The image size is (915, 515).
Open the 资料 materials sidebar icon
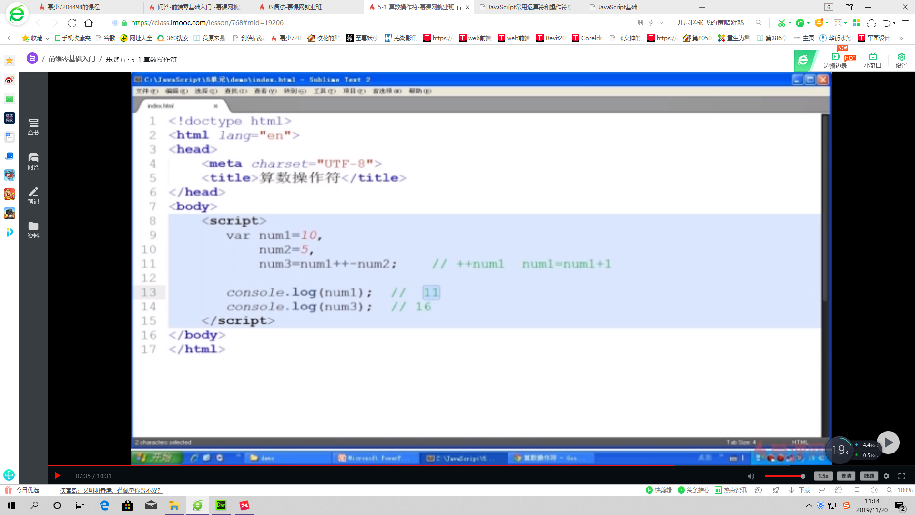[x=33, y=230]
